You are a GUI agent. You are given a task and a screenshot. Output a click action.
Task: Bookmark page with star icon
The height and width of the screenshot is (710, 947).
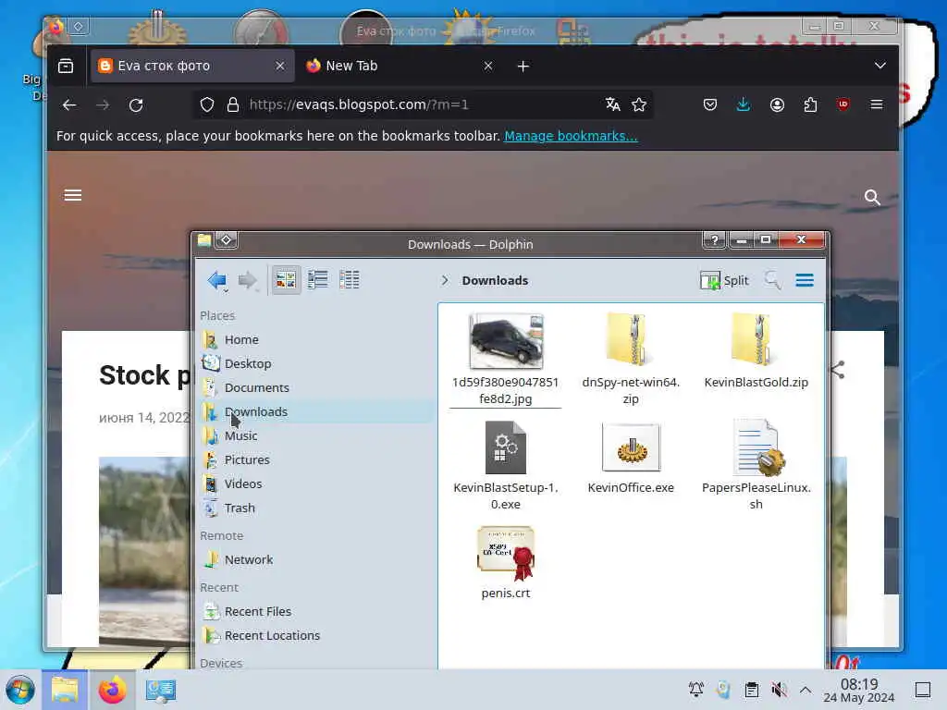point(639,105)
